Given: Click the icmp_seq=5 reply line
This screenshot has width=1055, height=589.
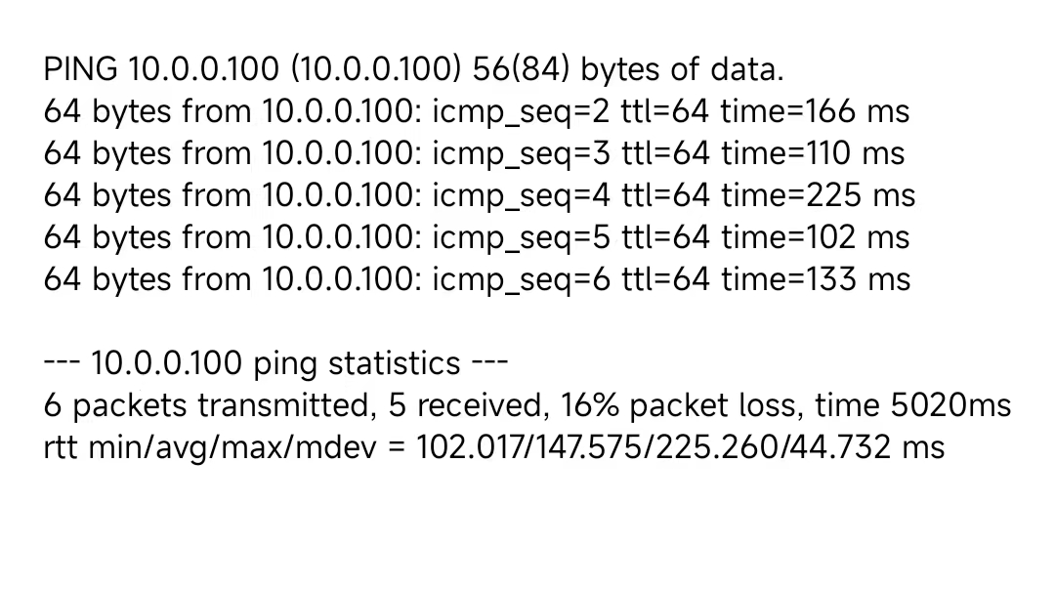Looking at the screenshot, I should tap(477, 237).
